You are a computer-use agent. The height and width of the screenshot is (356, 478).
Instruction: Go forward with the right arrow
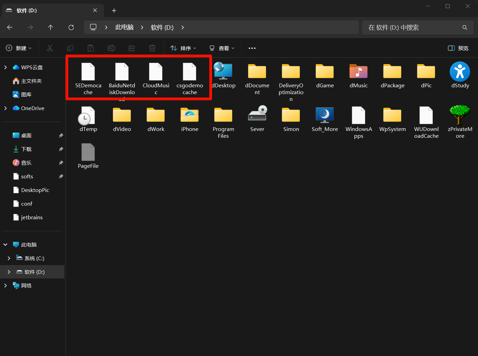(x=30, y=27)
